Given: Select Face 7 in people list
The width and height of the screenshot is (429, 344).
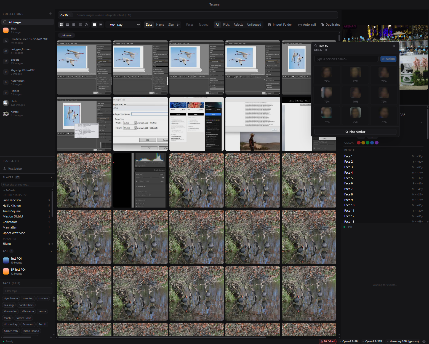Looking at the screenshot, I should [x=383, y=189].
